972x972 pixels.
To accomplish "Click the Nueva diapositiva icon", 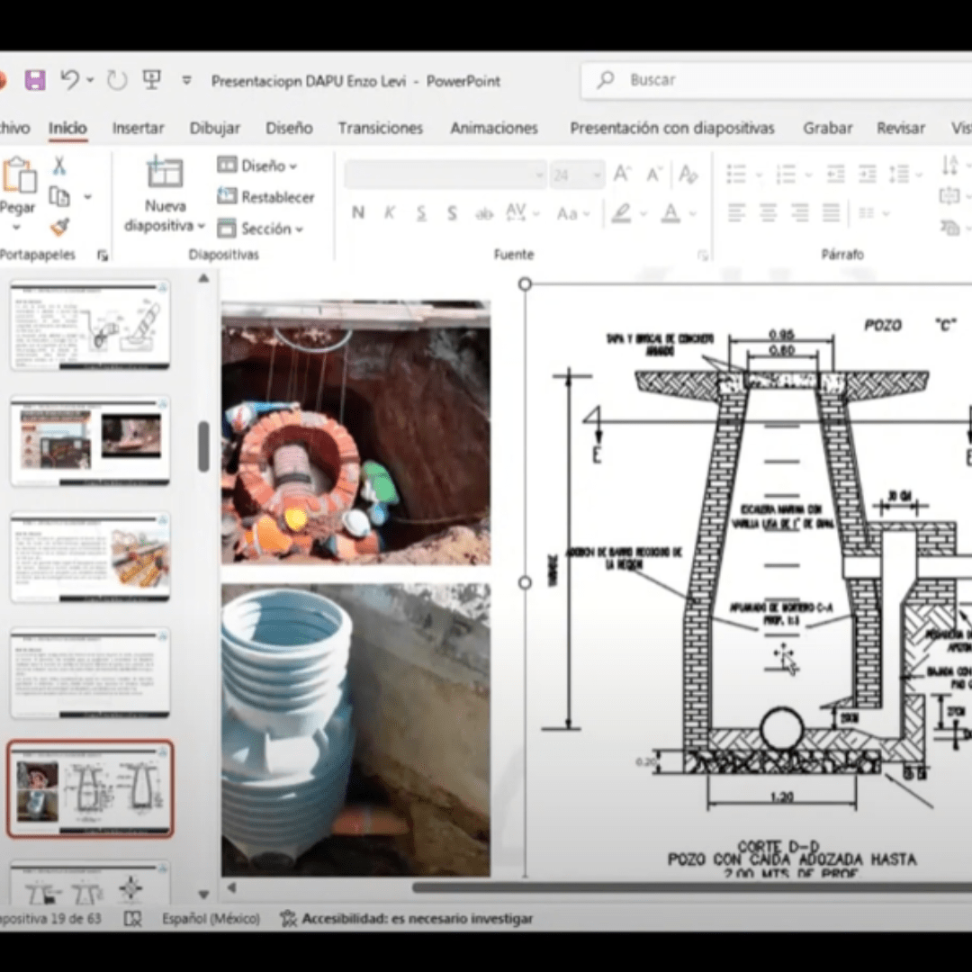I will (x=165, y=173).
